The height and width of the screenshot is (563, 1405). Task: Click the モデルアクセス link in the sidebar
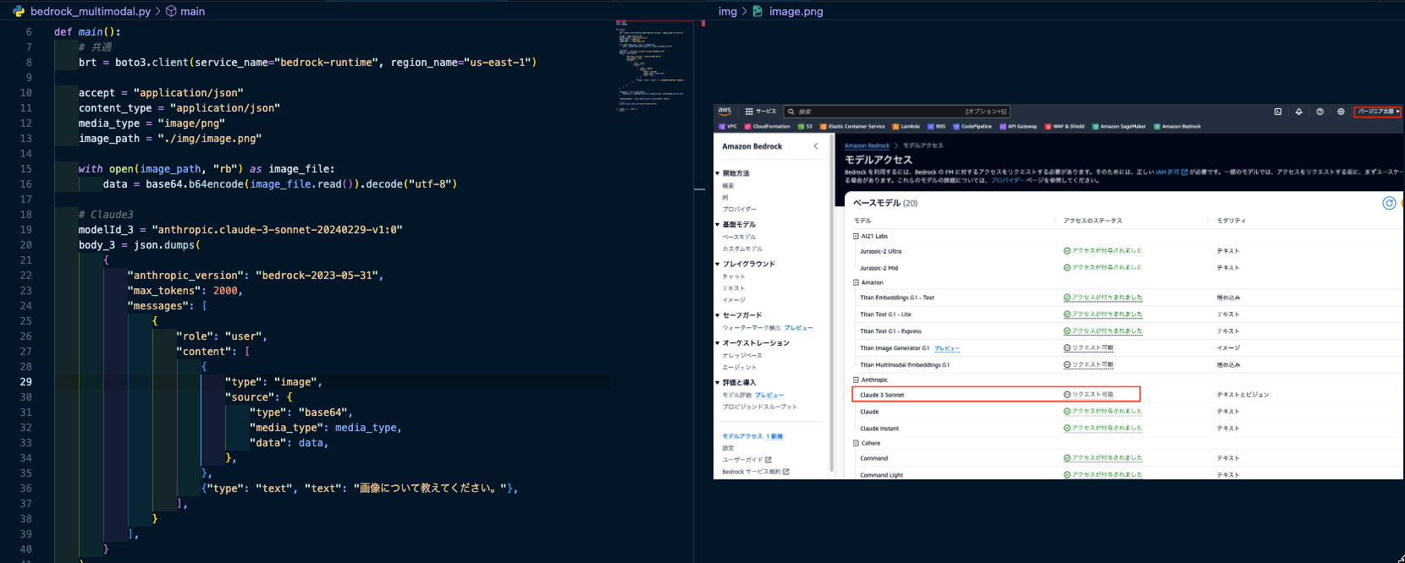point(744,436)
